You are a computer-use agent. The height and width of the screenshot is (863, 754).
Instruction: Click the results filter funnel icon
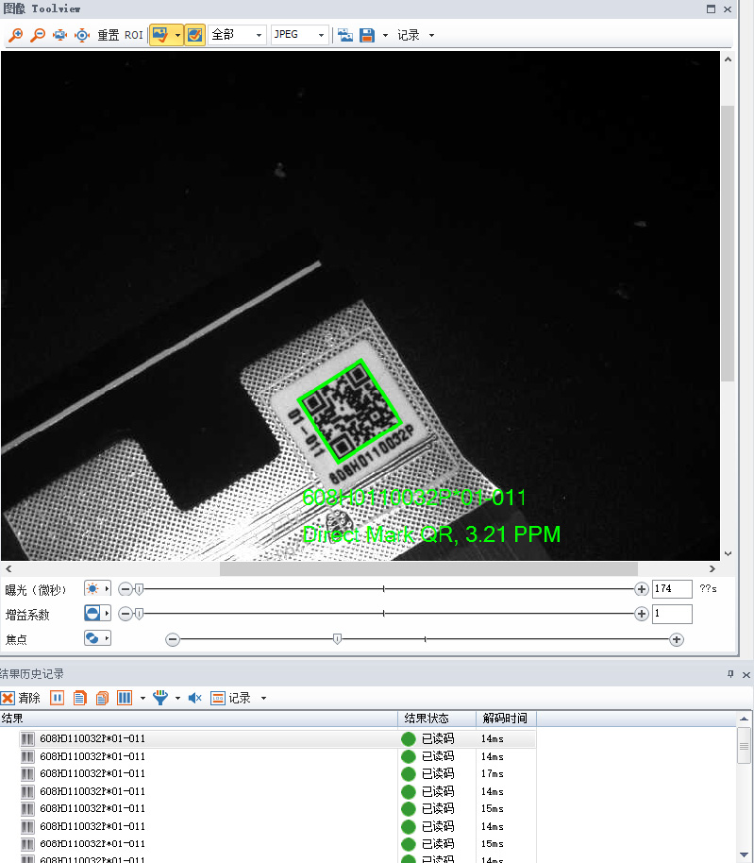pos(160,698)
